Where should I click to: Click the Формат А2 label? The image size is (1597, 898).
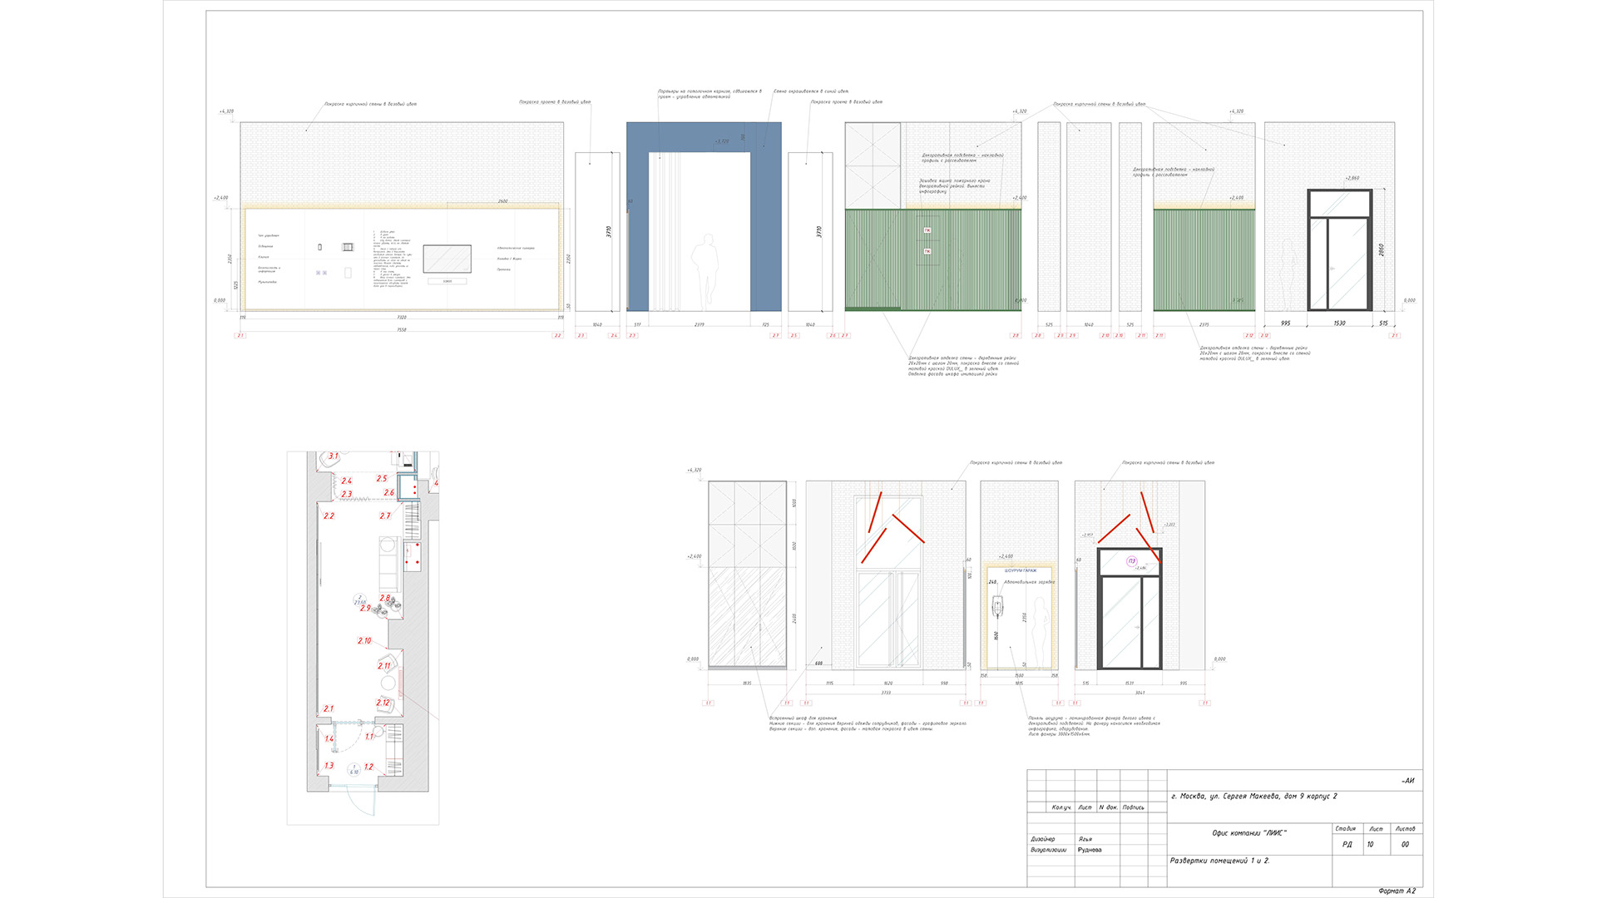[x=1397, y=891]
